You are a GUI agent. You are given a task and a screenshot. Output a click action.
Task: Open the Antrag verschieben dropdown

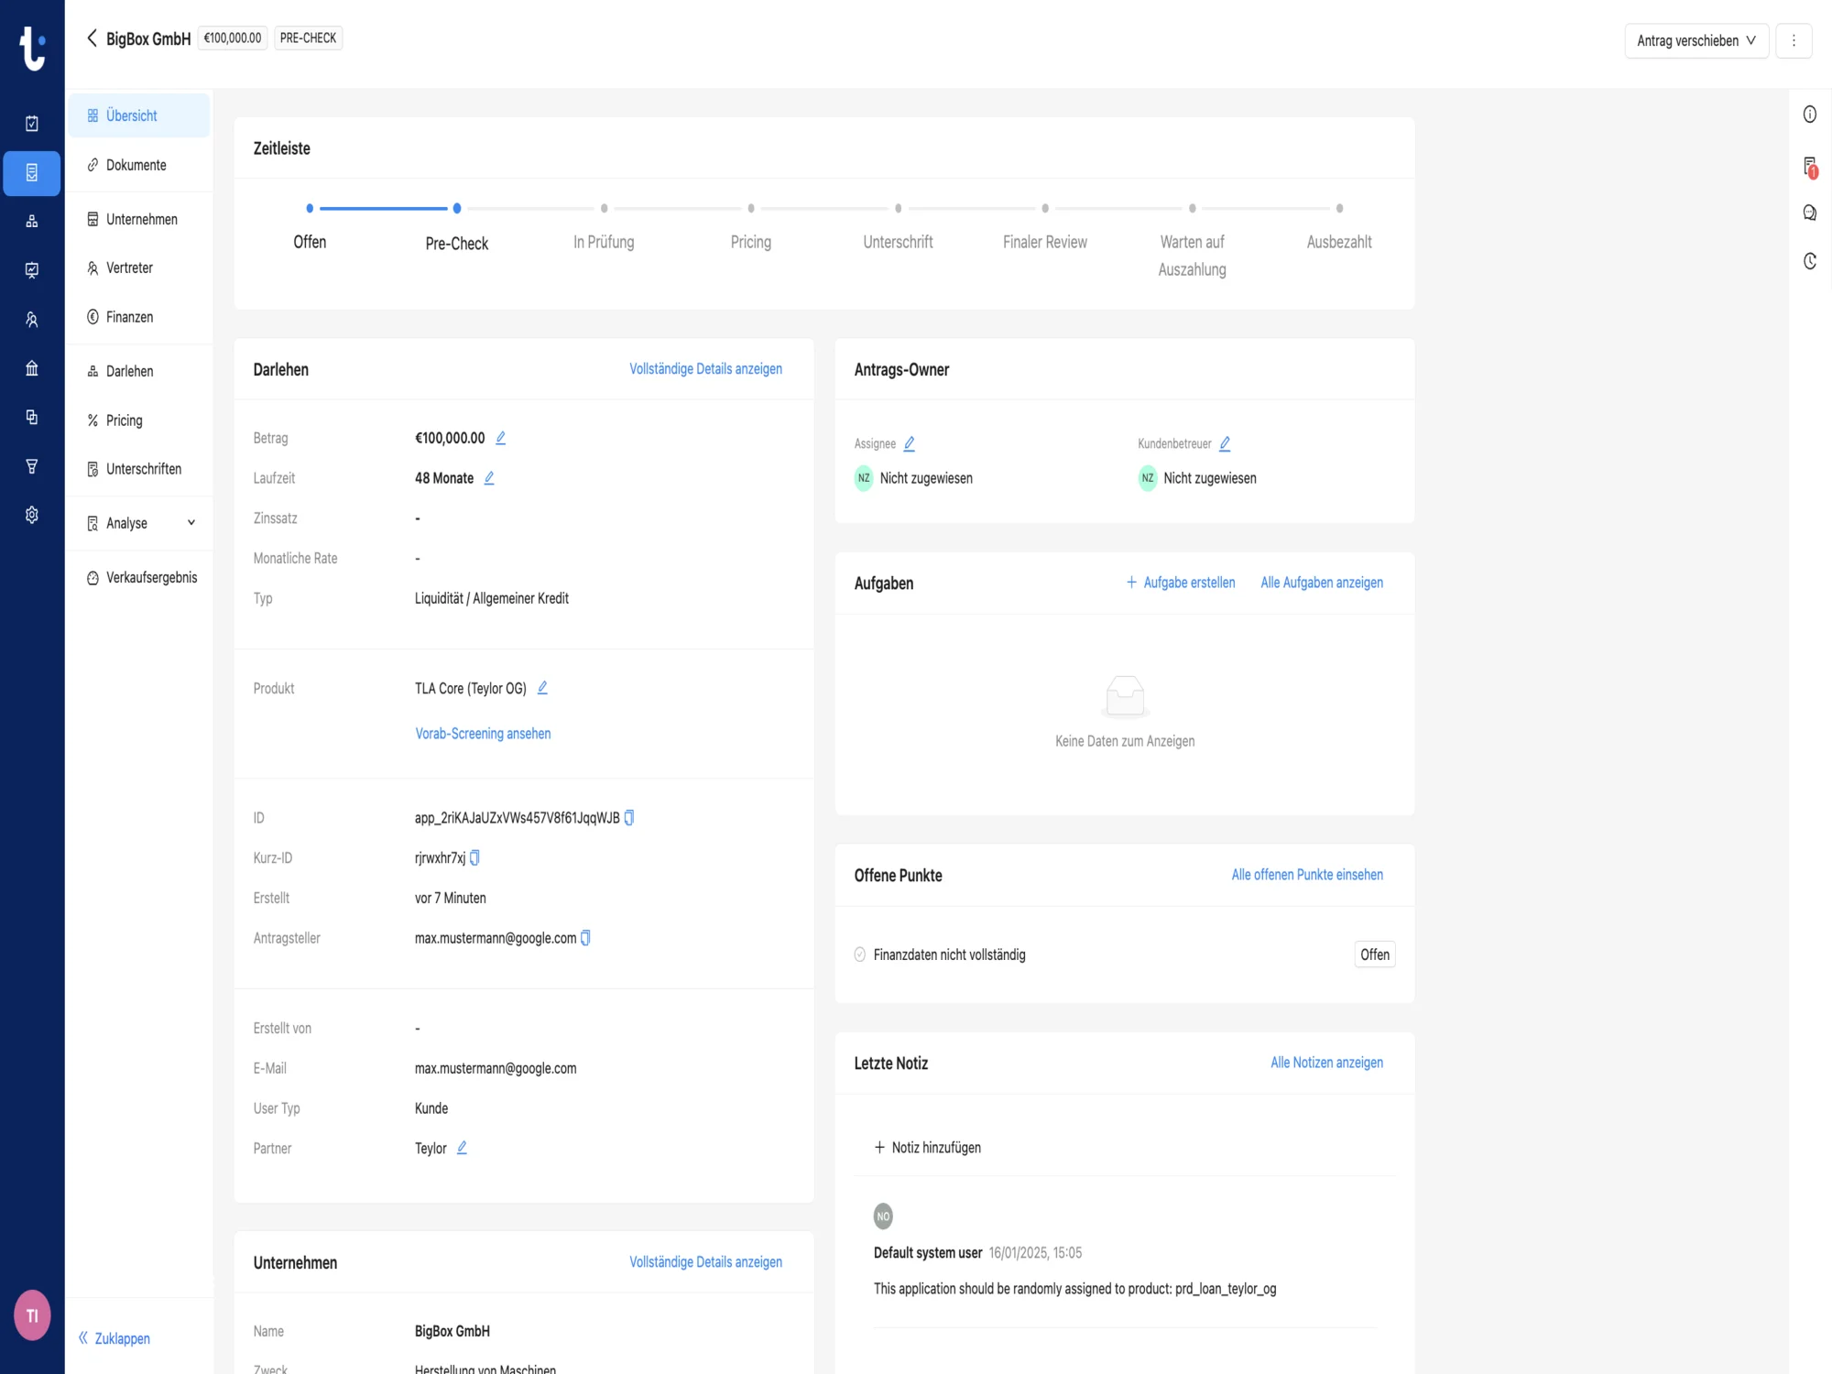(1696, 40)
